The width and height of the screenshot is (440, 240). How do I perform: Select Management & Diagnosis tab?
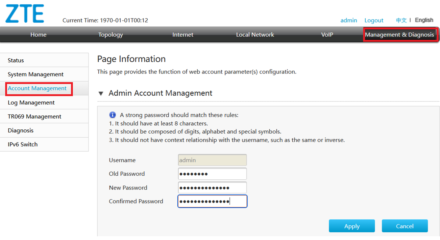(x=399, y=35)
